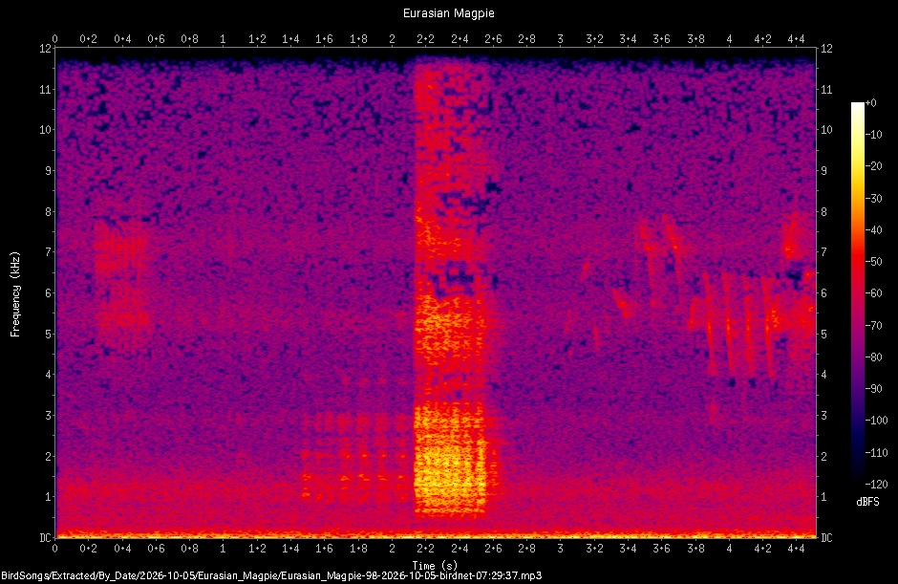Image resolution: width=898 pixels, height=584 pixels.
Task: Click the "Frequency (kHz)" axis label
Action: 15,294
